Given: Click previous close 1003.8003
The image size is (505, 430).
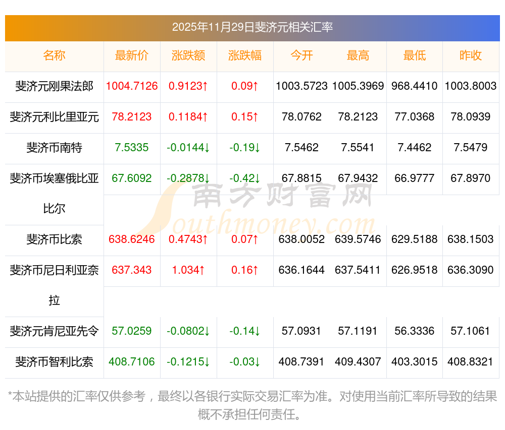Looking at the screenshot, I should [x=471, y=86].
